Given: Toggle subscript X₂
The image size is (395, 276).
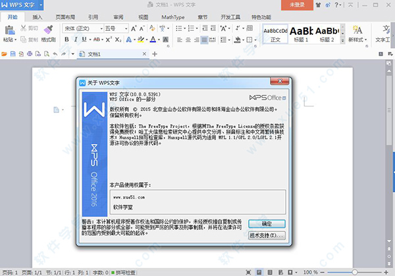Looking at the screenshot, I should [x=118, y=39].
